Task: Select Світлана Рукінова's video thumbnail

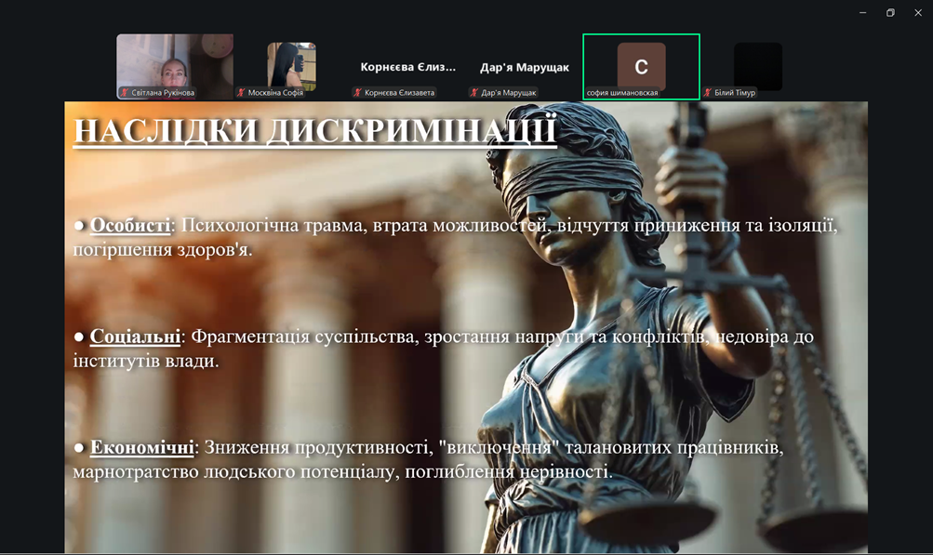Action: 174,61
